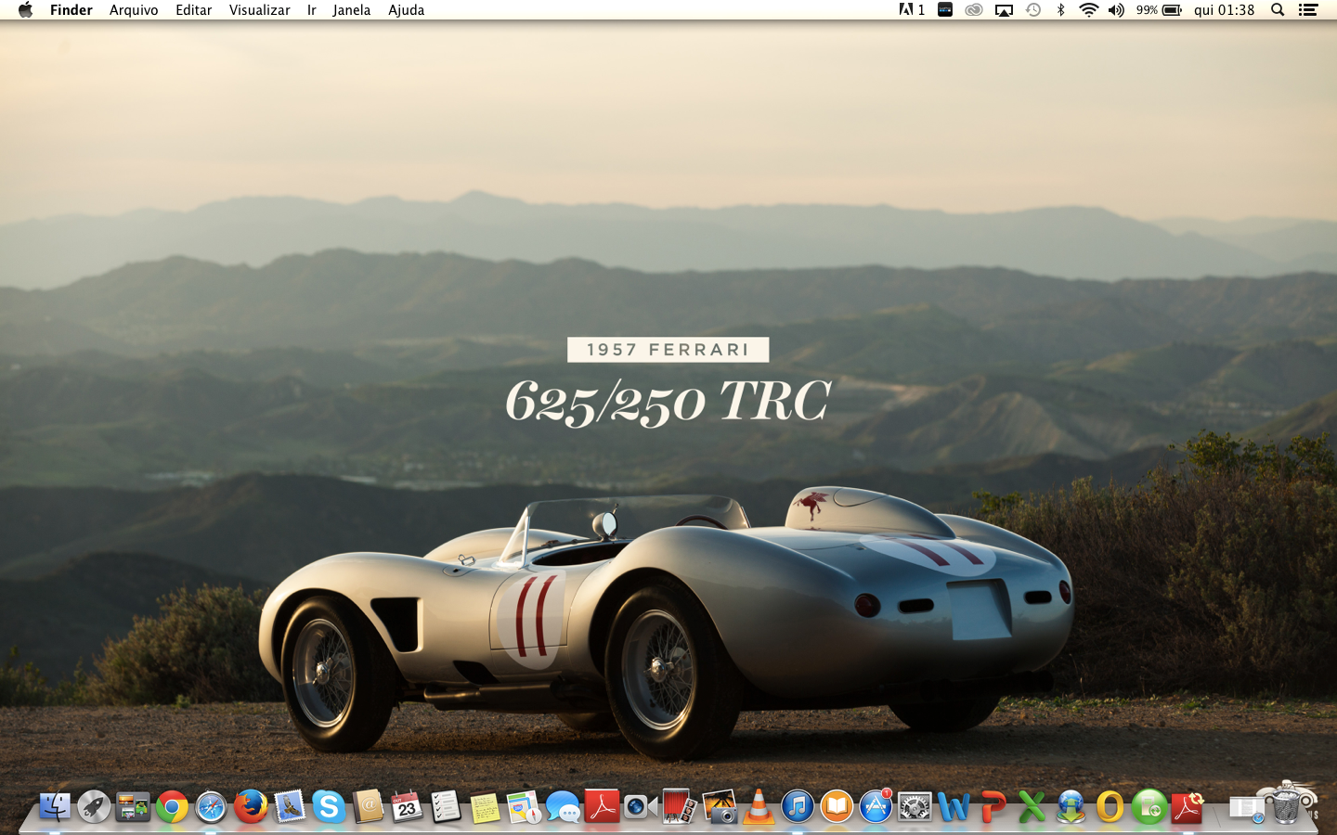Open Reminders checklist icon in Dock
1337x835 pixels.
point(446,806)
